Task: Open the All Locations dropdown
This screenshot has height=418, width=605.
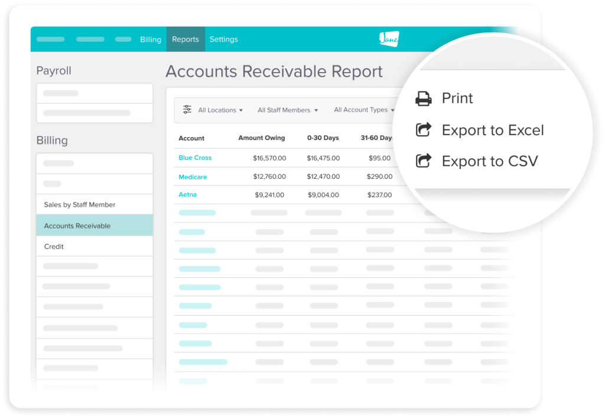Action: [x=219, y=110]
